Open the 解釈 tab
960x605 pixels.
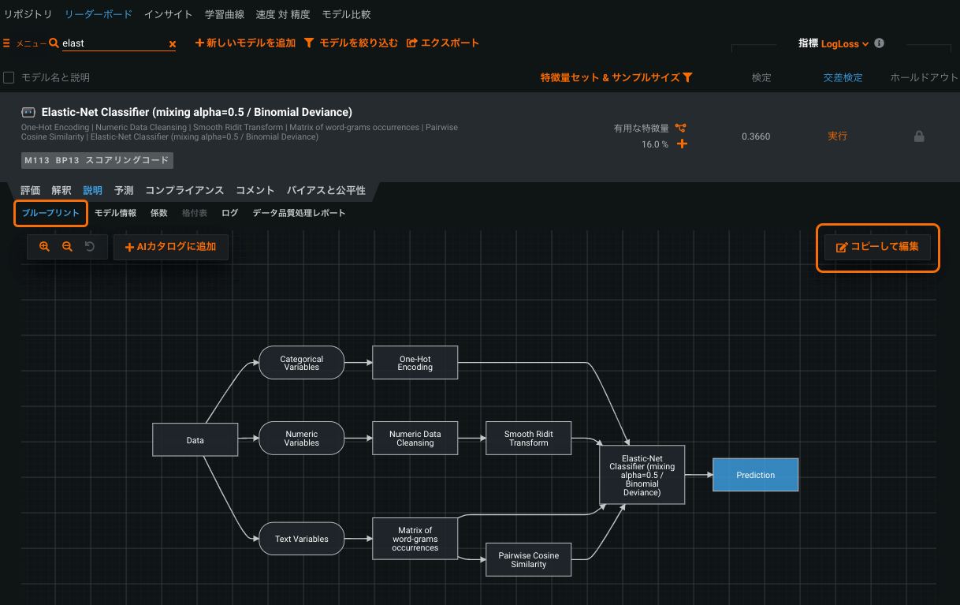pyautogui.click(x=61, y=190)
